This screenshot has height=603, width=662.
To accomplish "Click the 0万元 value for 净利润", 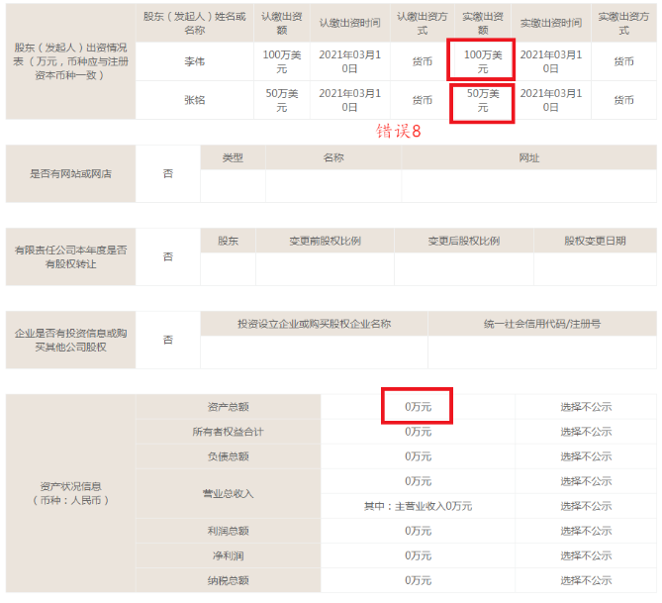I will [x=418, y=555].
